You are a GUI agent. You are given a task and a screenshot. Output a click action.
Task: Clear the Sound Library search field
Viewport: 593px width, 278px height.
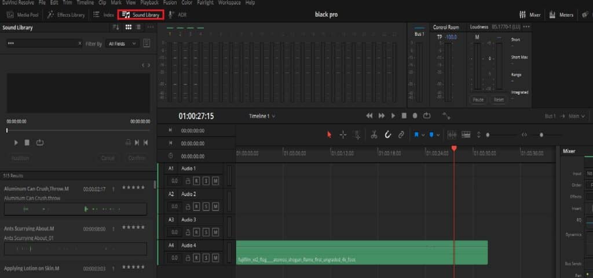79,44
